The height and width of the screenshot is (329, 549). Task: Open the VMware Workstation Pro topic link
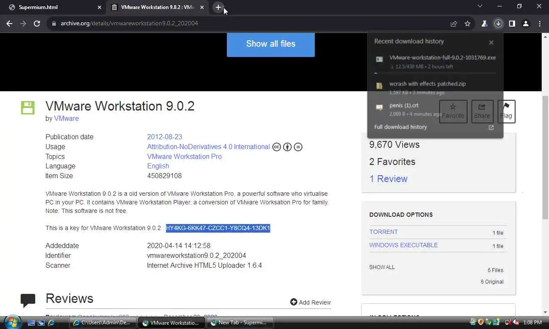click(184, 157)
